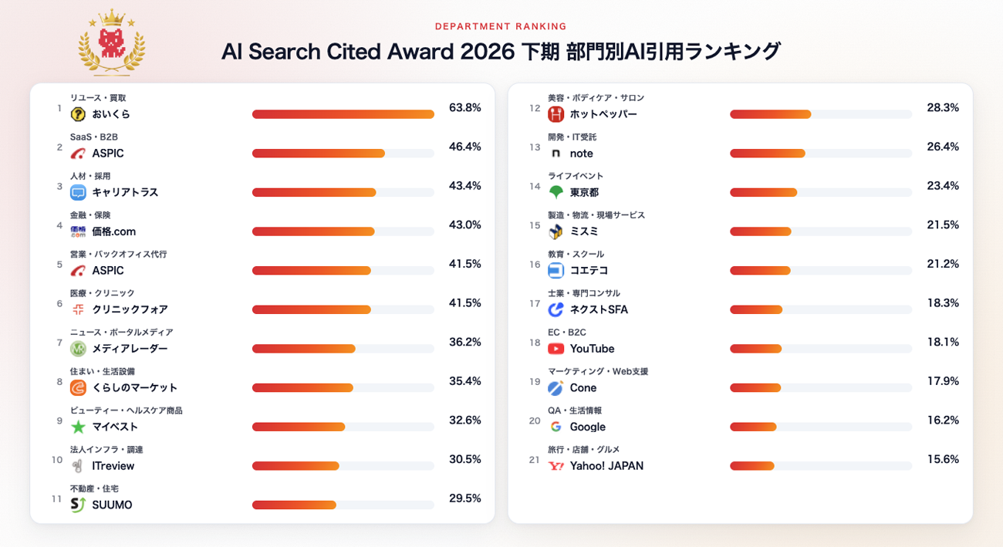Open the クリニックフォア entry name
The height and width of the screenshot is (547, 1003).
[130, 309]
